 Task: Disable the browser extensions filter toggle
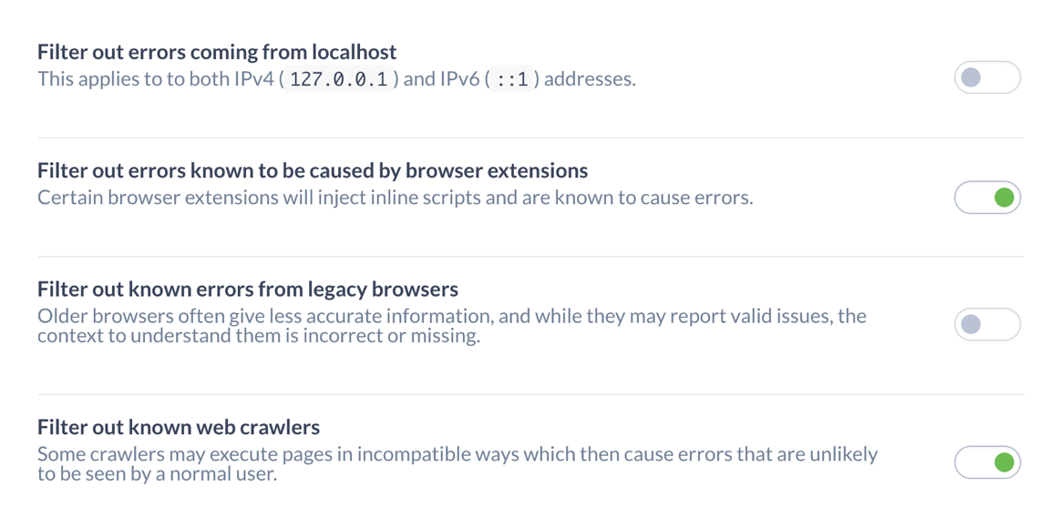coord(987,197)
